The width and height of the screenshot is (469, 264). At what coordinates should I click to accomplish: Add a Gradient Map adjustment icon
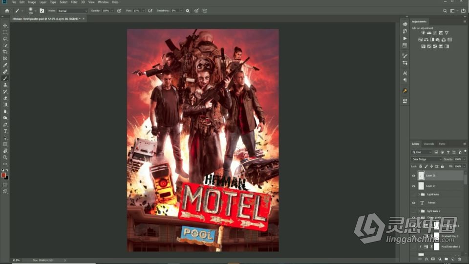point(447,46)
